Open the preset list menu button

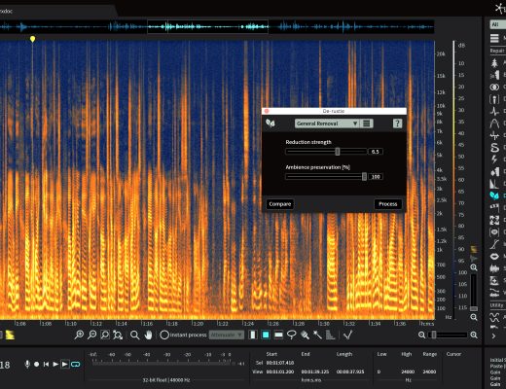[367, 124]
